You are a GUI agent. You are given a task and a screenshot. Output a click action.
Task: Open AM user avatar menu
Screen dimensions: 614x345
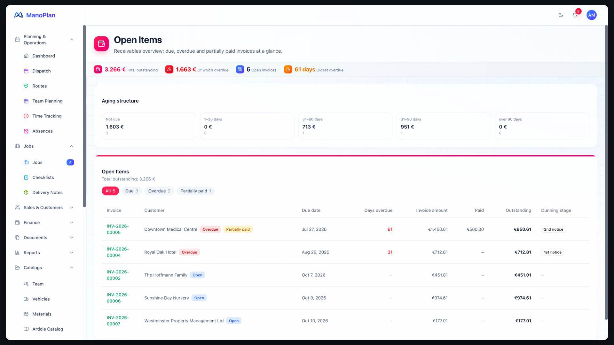pos(591,15)
